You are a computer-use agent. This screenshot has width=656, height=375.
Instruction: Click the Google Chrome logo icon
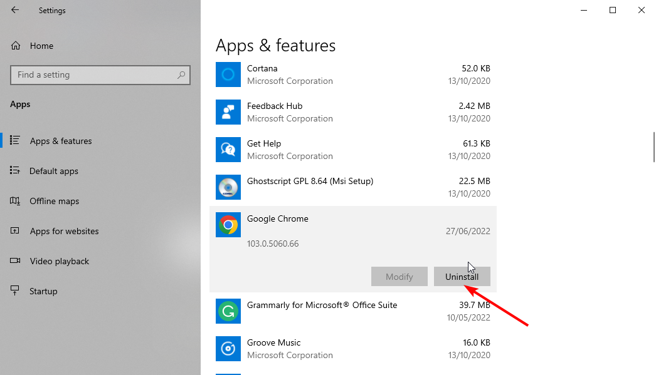pyautogui.click(x=228, y=225)
